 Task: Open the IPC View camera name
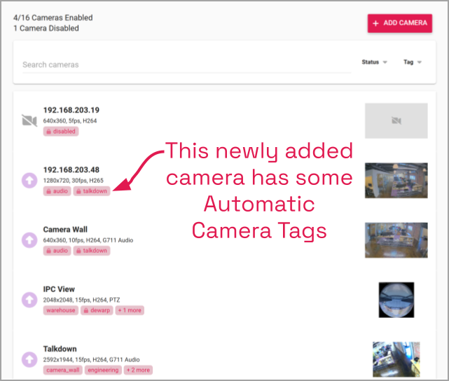coord(59,289)
